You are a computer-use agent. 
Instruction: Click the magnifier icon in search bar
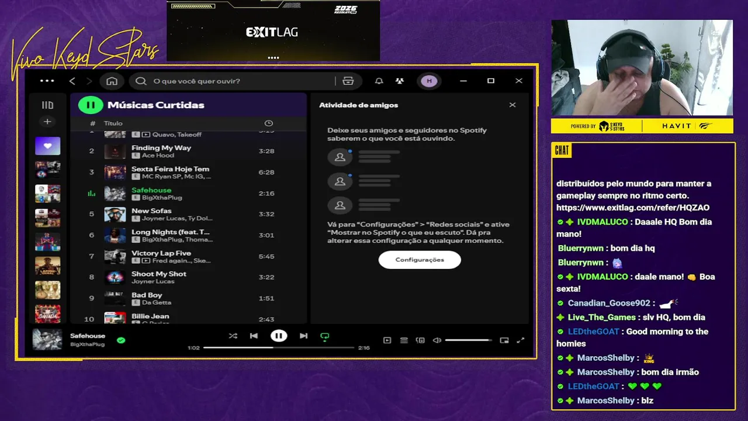pos(141,81)
